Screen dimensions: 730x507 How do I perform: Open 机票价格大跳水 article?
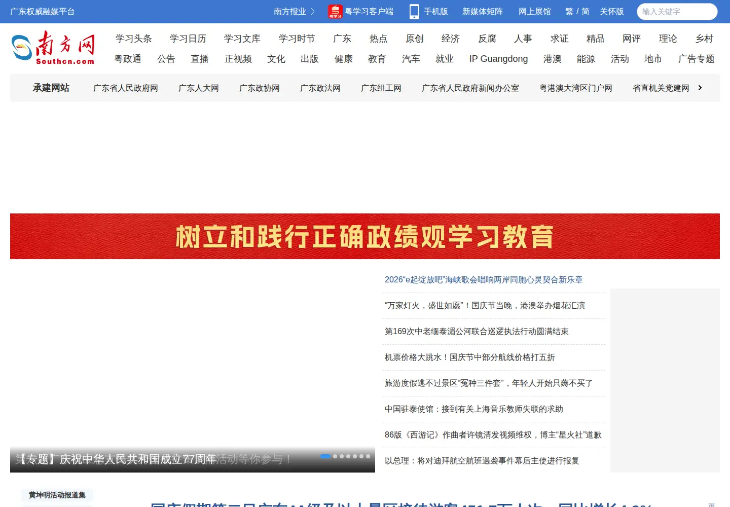tap(470, 357)
